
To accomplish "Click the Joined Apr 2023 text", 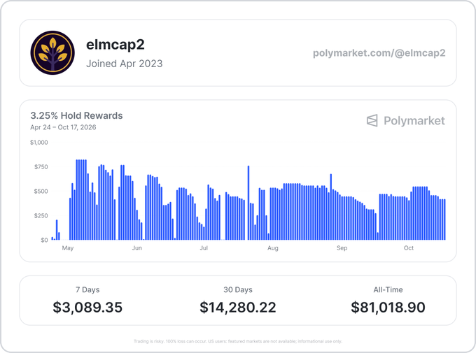I will (125, 64).
